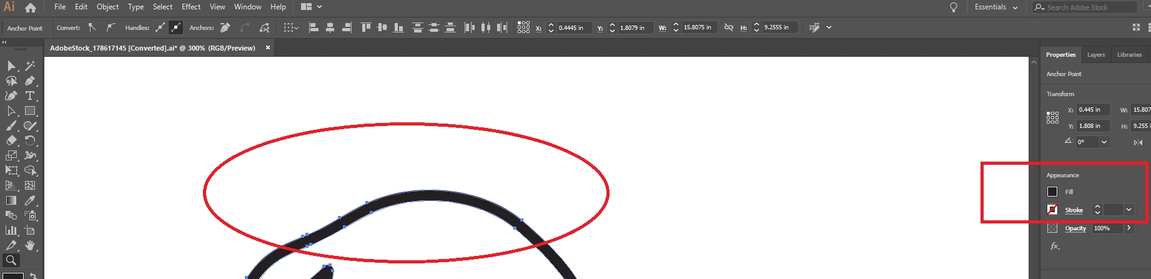Select the Rotate tool

tap(30, 140)
